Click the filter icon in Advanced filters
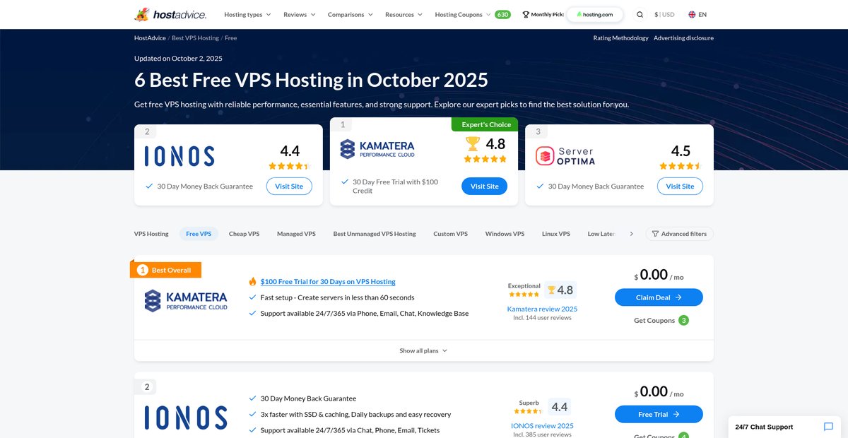 655,234
